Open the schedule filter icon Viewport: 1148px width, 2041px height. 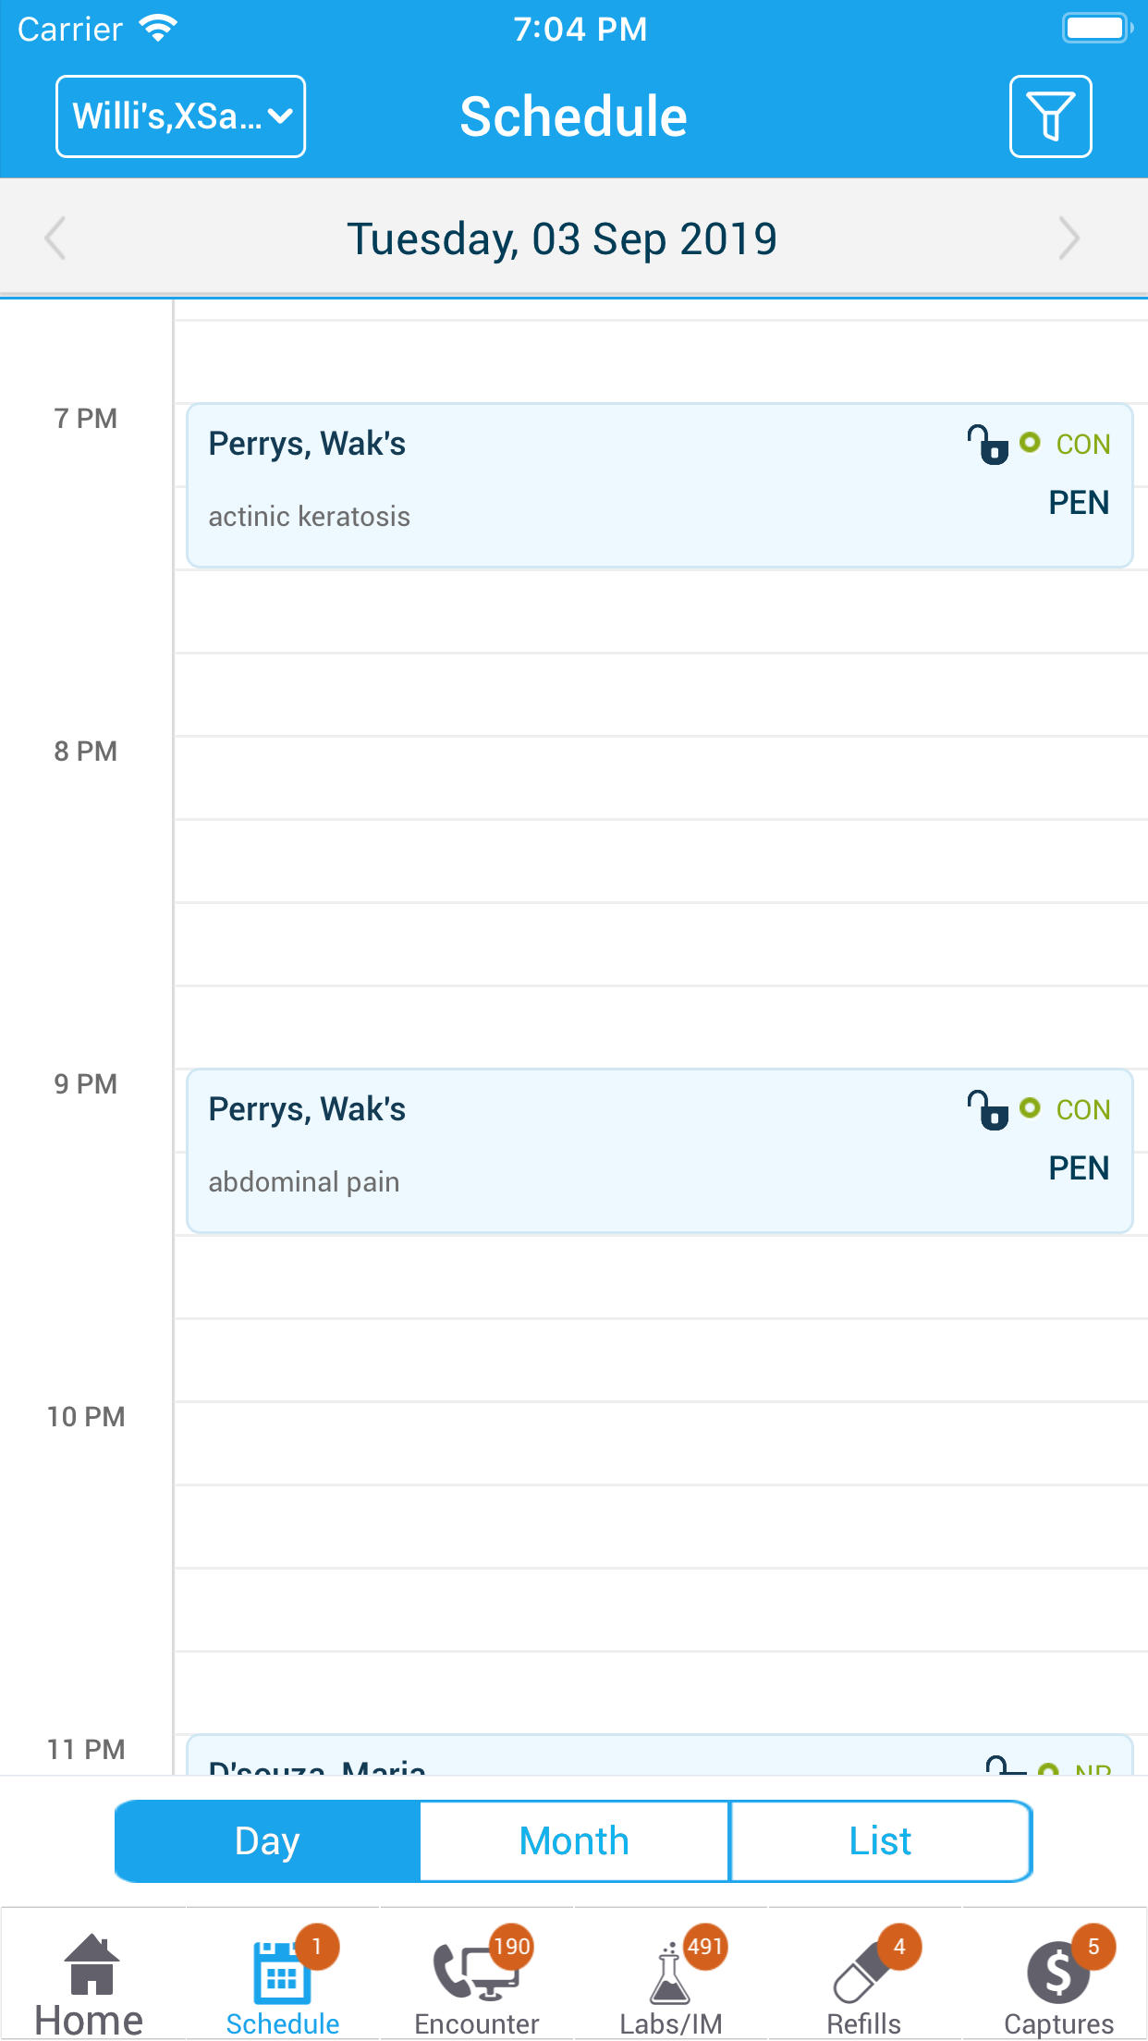pos(1050,116)
